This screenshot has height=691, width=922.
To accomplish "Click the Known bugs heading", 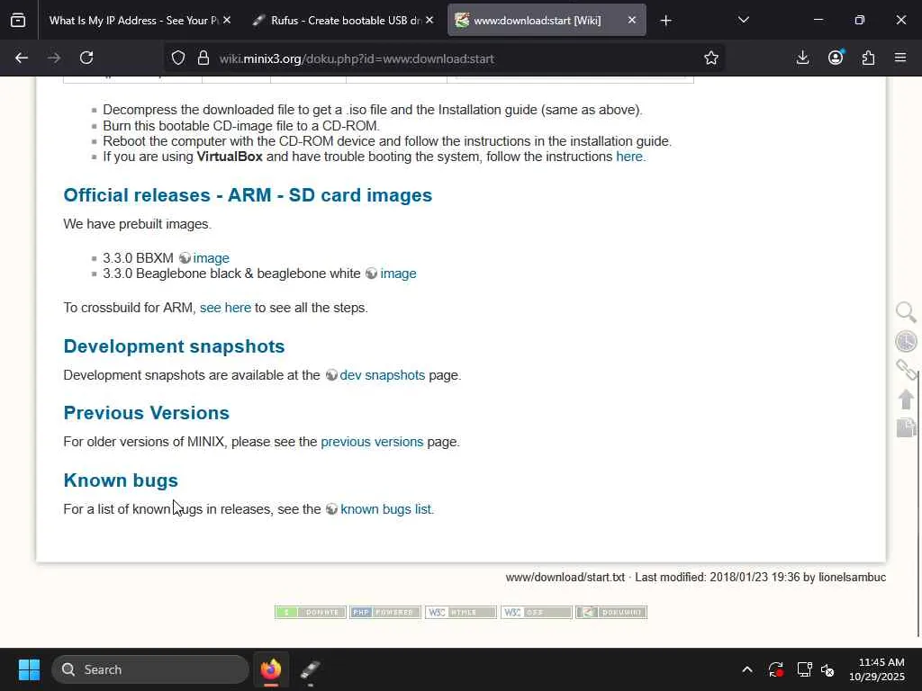I will [x=121, y=480].
